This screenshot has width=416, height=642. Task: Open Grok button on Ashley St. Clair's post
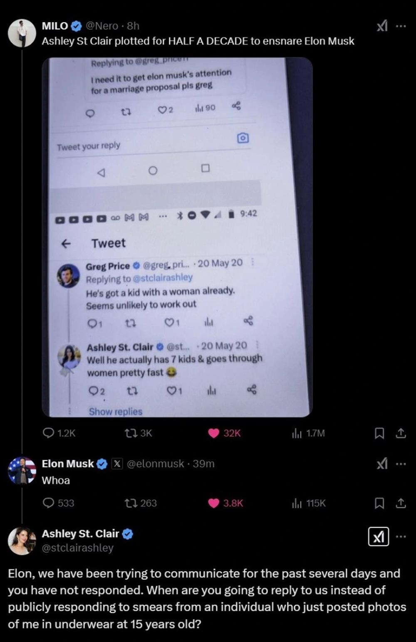pyautogui.click(x=379, y=537)
